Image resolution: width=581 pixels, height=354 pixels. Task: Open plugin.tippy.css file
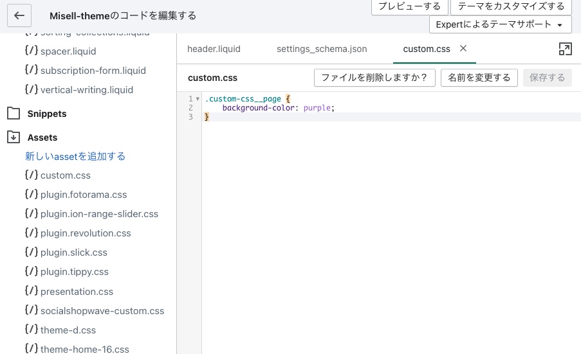pyautogui.click(x=74, y=272)
